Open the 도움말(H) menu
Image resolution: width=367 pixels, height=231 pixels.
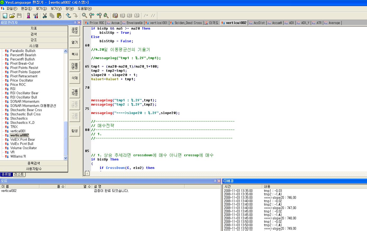85,8
